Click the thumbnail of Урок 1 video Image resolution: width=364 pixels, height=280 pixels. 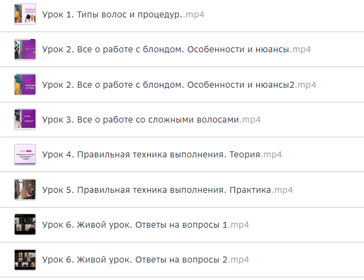click(x=25, y=14)
